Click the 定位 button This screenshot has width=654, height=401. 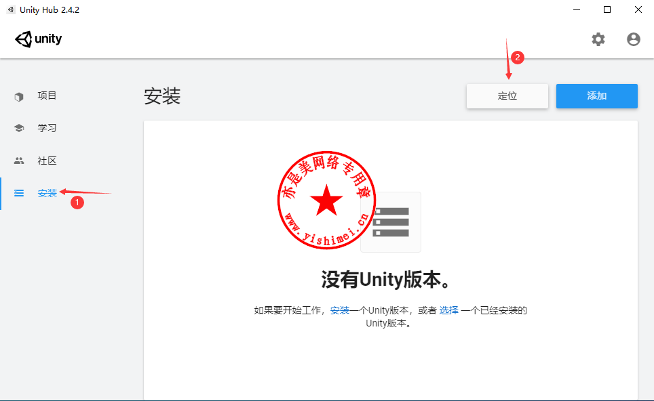(x=507, y=96)
